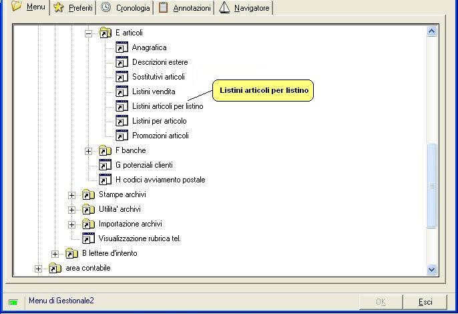Click the Sostitutivi articoli item icon

pyautogui.click(x=122, y=77)
